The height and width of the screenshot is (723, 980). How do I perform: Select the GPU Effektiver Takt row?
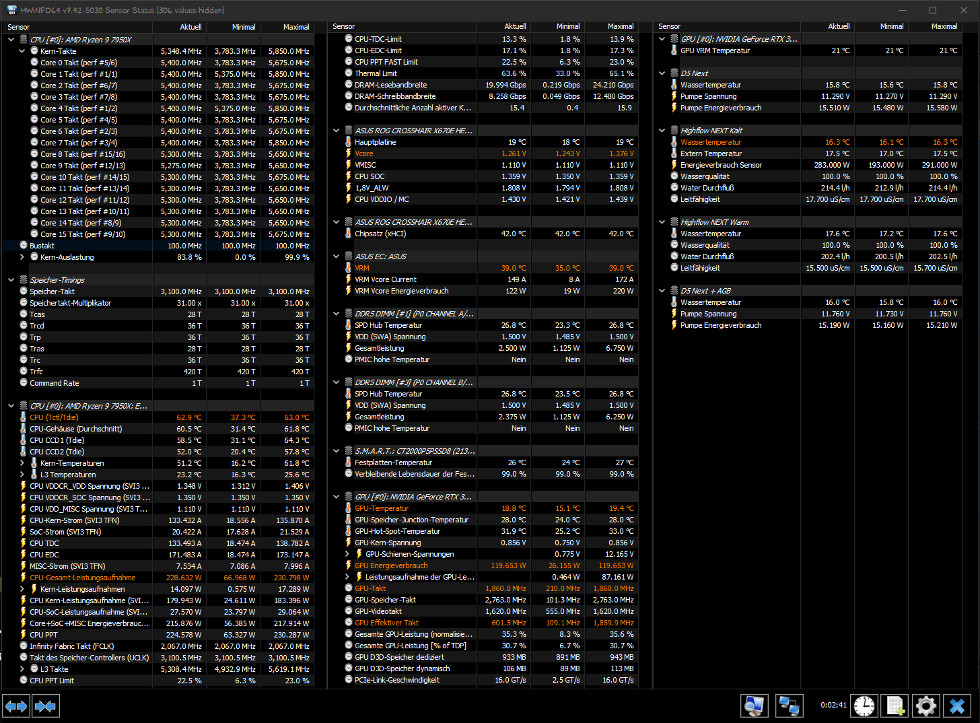click(x=483, y=623)
